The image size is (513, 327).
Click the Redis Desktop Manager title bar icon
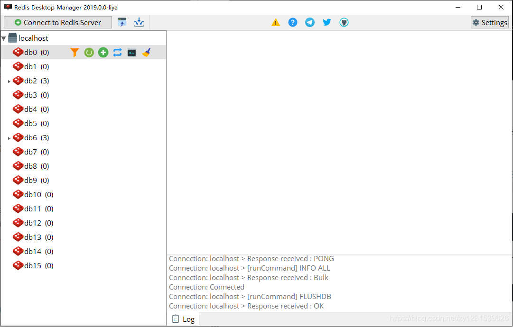[x=8, y=7]
